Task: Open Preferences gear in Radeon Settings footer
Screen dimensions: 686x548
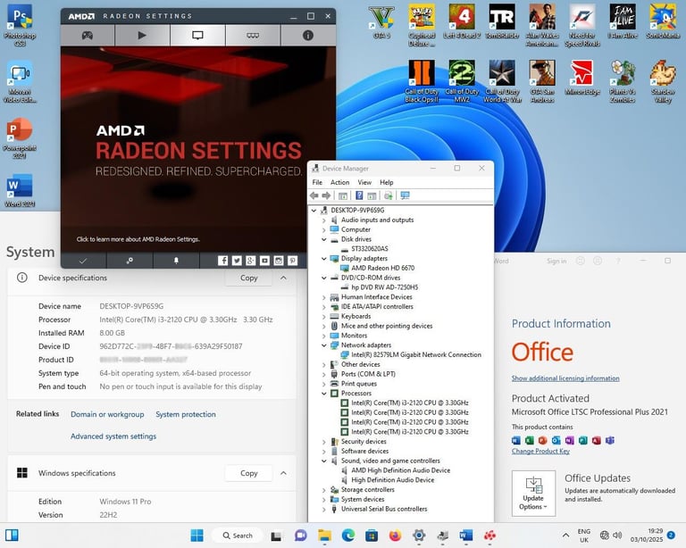Action: tap(130, 261)
